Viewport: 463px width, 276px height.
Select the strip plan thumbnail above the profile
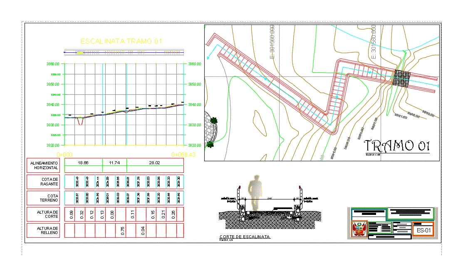124,52
